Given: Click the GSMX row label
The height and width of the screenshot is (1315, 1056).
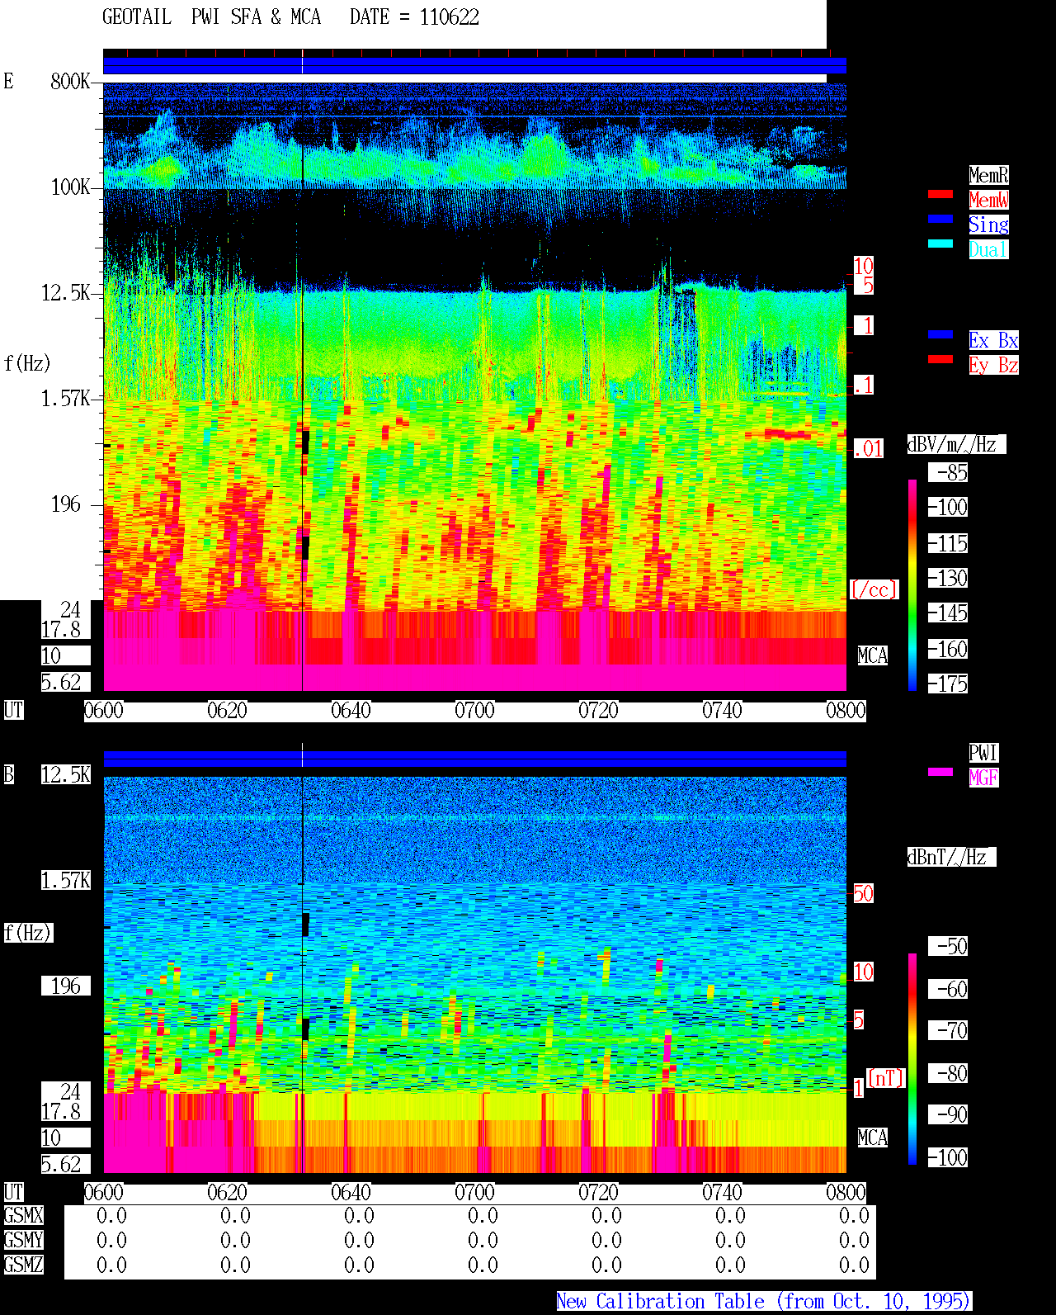Looking at the screenshot, I should point(23,1216).
